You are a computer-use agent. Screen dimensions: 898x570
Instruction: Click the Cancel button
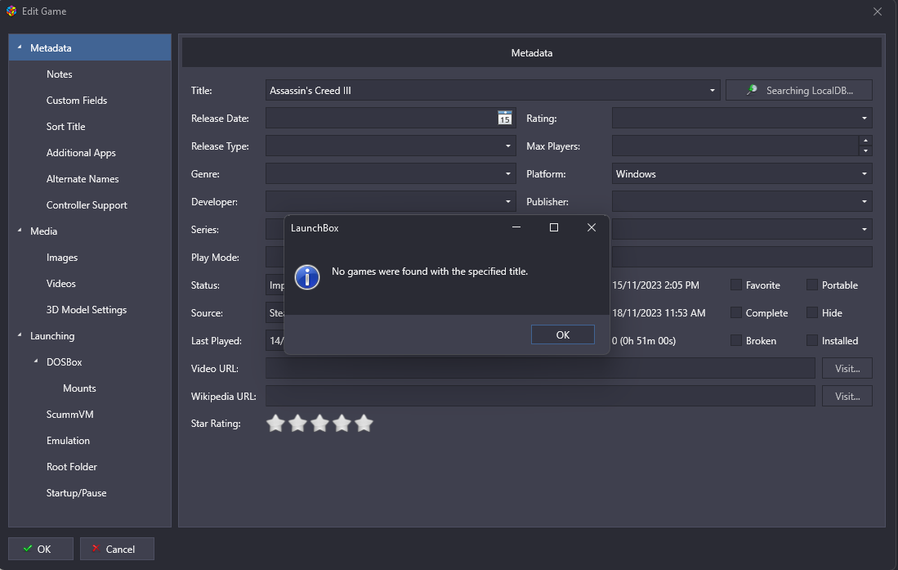[117, 549]
